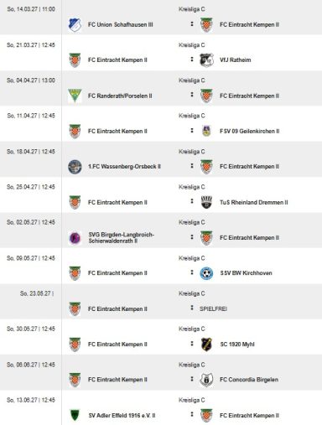The image size is (322, 425).
Task: Click the FC Concordia Birgelen logo
Action: pos(206,380)
